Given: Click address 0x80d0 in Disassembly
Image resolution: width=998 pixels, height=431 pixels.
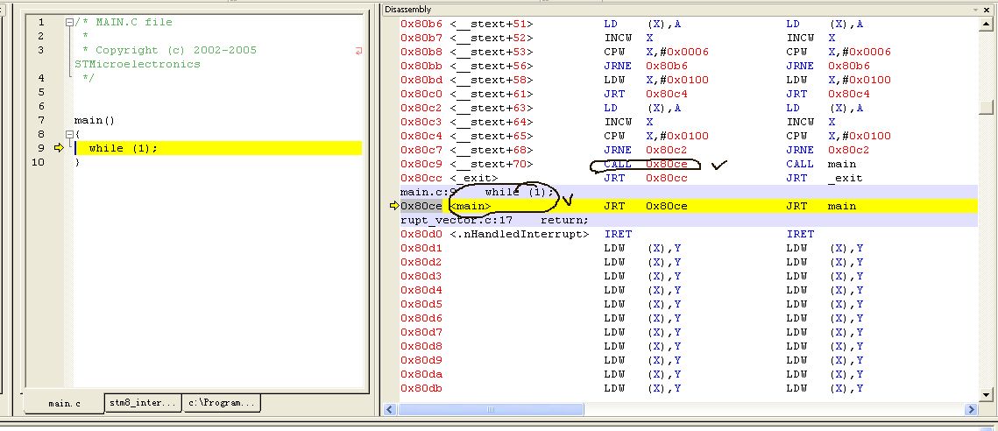Looking at the screenshot, I should pos(421,234).
